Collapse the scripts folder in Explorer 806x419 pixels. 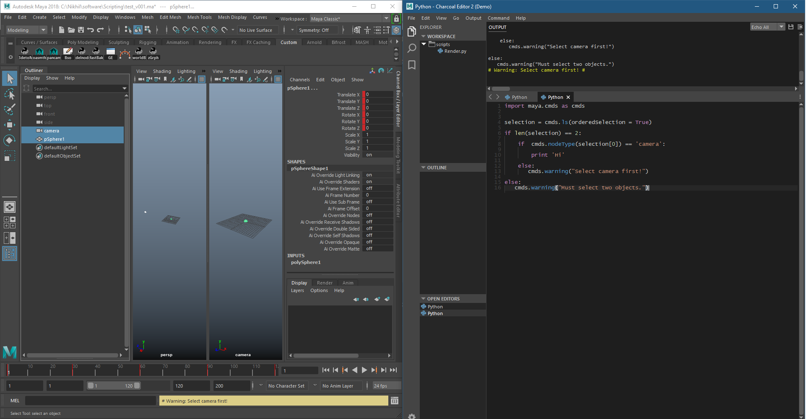424,44
